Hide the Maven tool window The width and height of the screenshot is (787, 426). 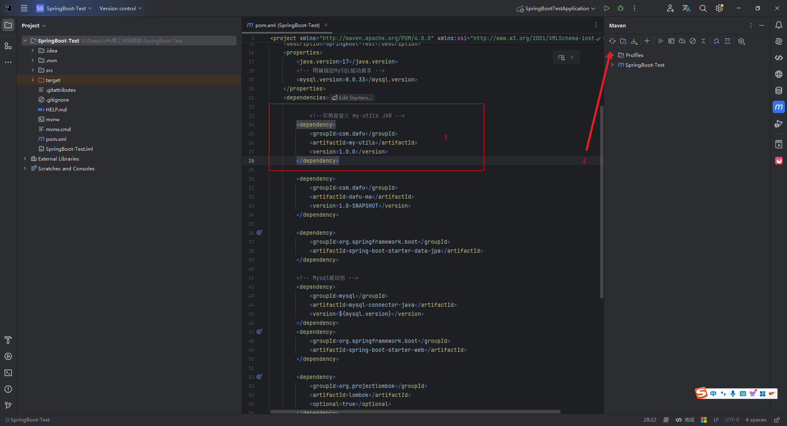click(762, 25)
